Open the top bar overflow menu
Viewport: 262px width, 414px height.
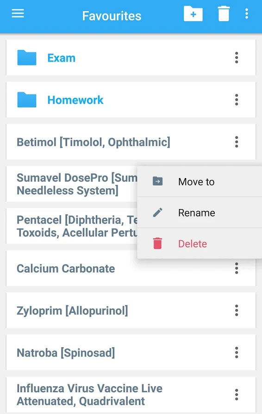coord(246,13)
